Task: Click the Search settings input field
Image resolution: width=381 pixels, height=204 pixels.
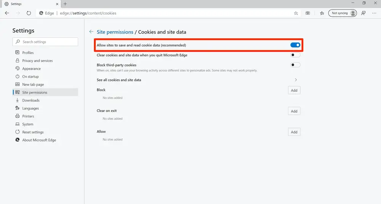Action: pyautogui.click(x=45, y=42)
